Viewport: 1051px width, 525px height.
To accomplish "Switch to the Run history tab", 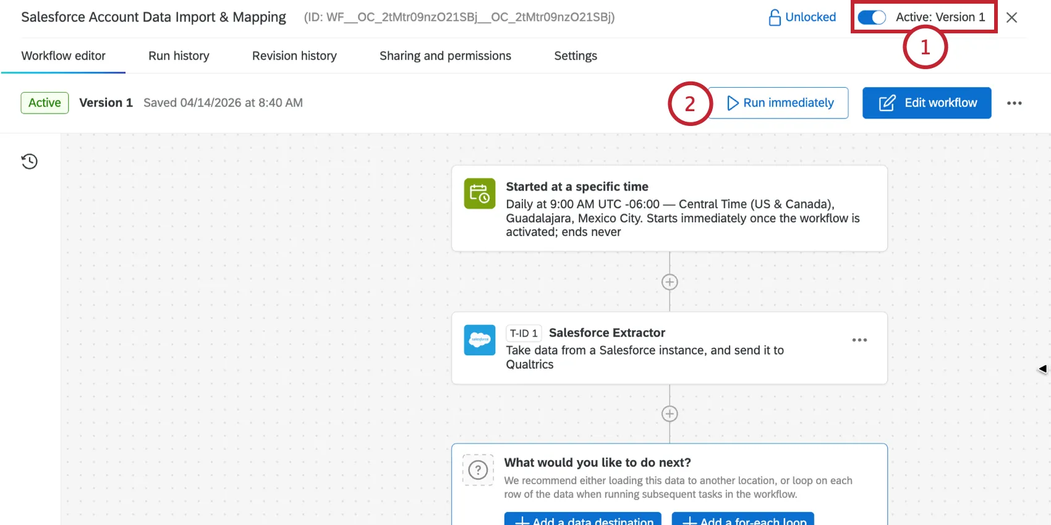I will pos(179,56).
